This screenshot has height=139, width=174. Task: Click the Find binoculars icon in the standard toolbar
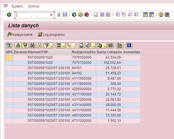click(102, 15)
